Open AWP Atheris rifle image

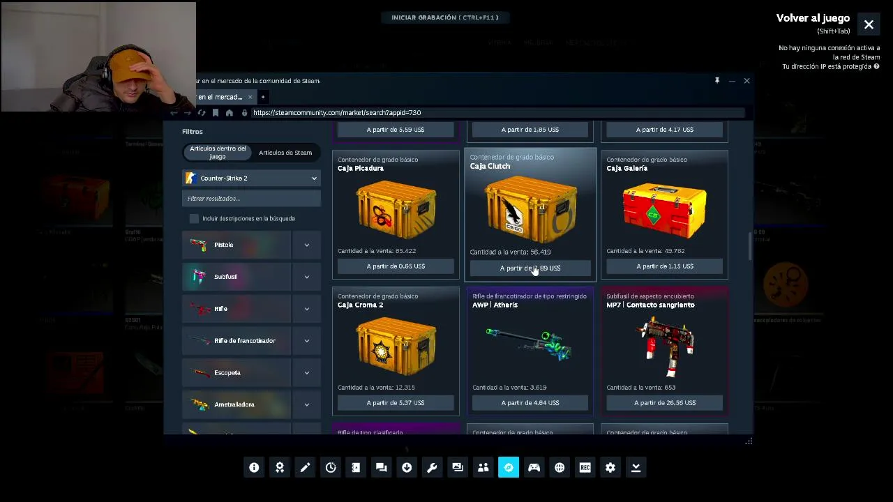click(x=530, y=344)
